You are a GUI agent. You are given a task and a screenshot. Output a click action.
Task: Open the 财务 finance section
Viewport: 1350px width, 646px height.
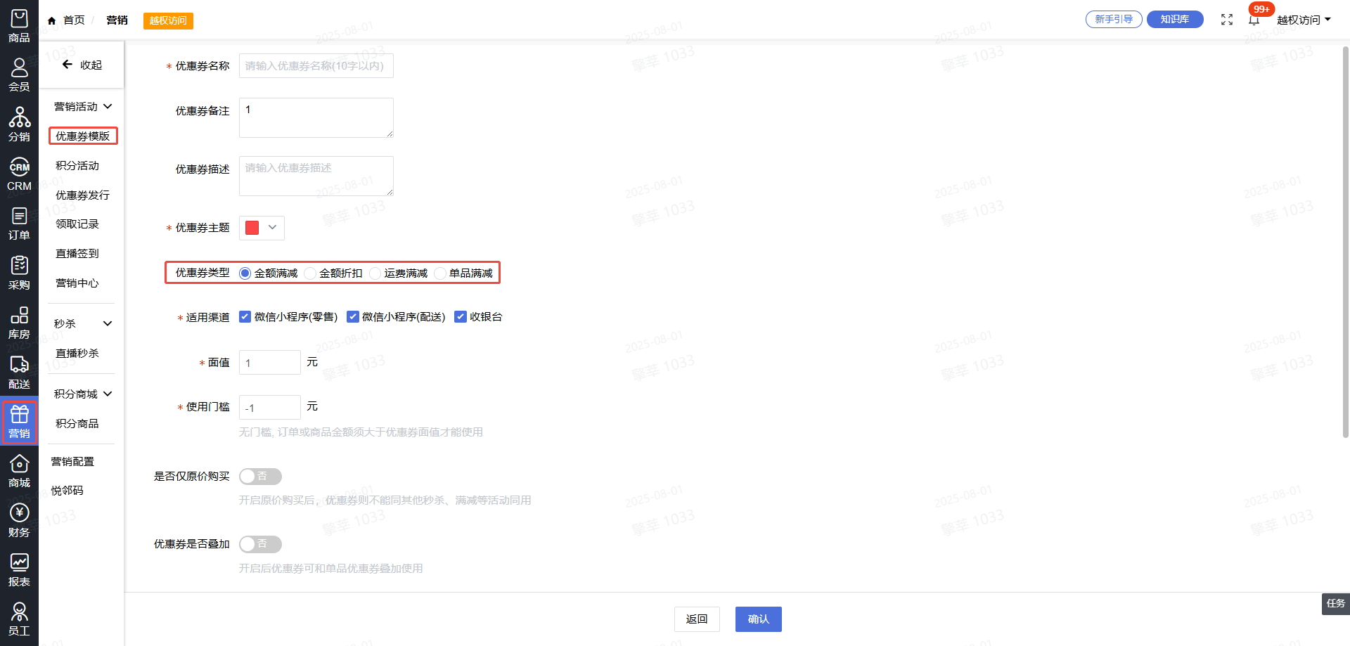[19, 521]
